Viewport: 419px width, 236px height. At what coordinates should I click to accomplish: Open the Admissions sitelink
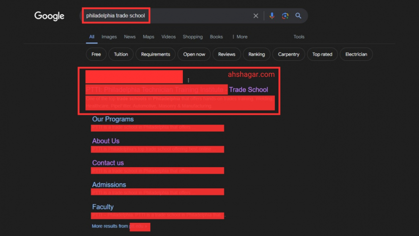[109, 185]
